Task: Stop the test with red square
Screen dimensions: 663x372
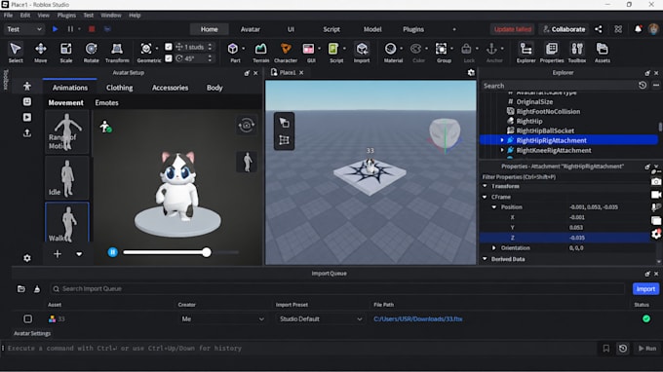Action: tap(92, 29)
